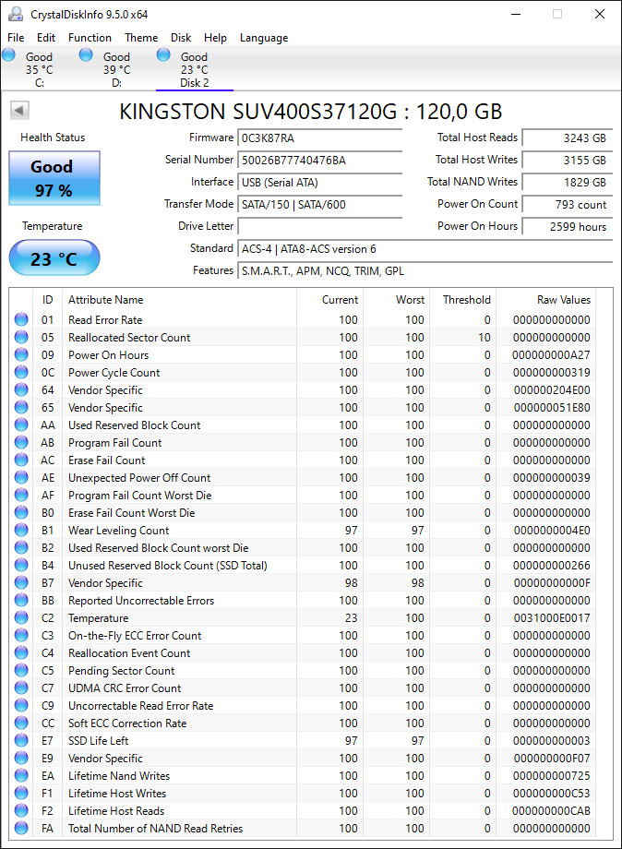Open the Edit menu
Screen dimensions: 622x849
[46, 37]
